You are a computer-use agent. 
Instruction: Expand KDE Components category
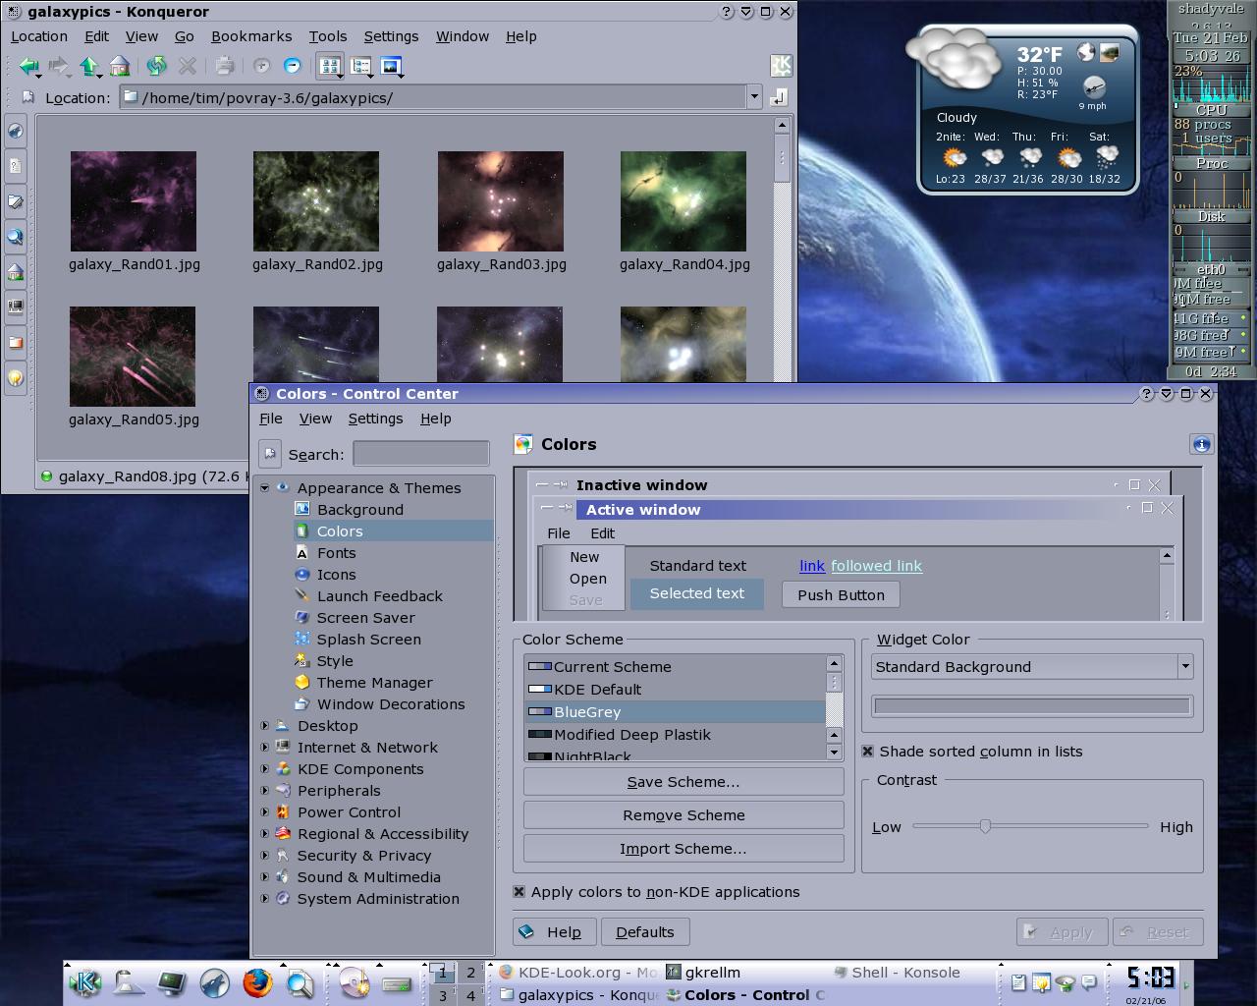(x=264, y=769)
